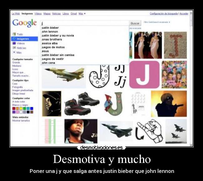Click the Todo search icon in sidebar
This screenshot has height=181, width=203.
click(x=14, y=34)
